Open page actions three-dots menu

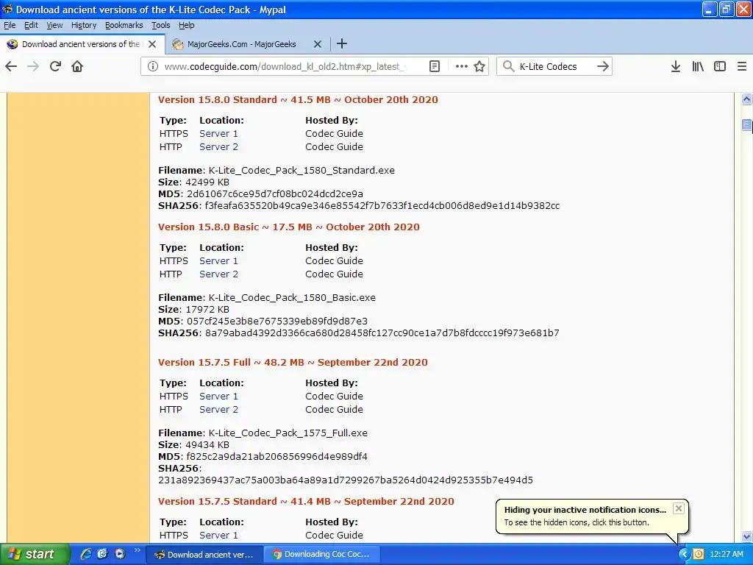(462, 66)
